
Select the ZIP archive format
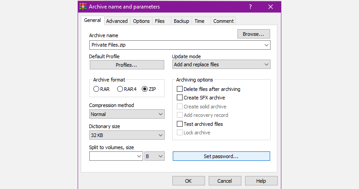(x=144, y=89)
